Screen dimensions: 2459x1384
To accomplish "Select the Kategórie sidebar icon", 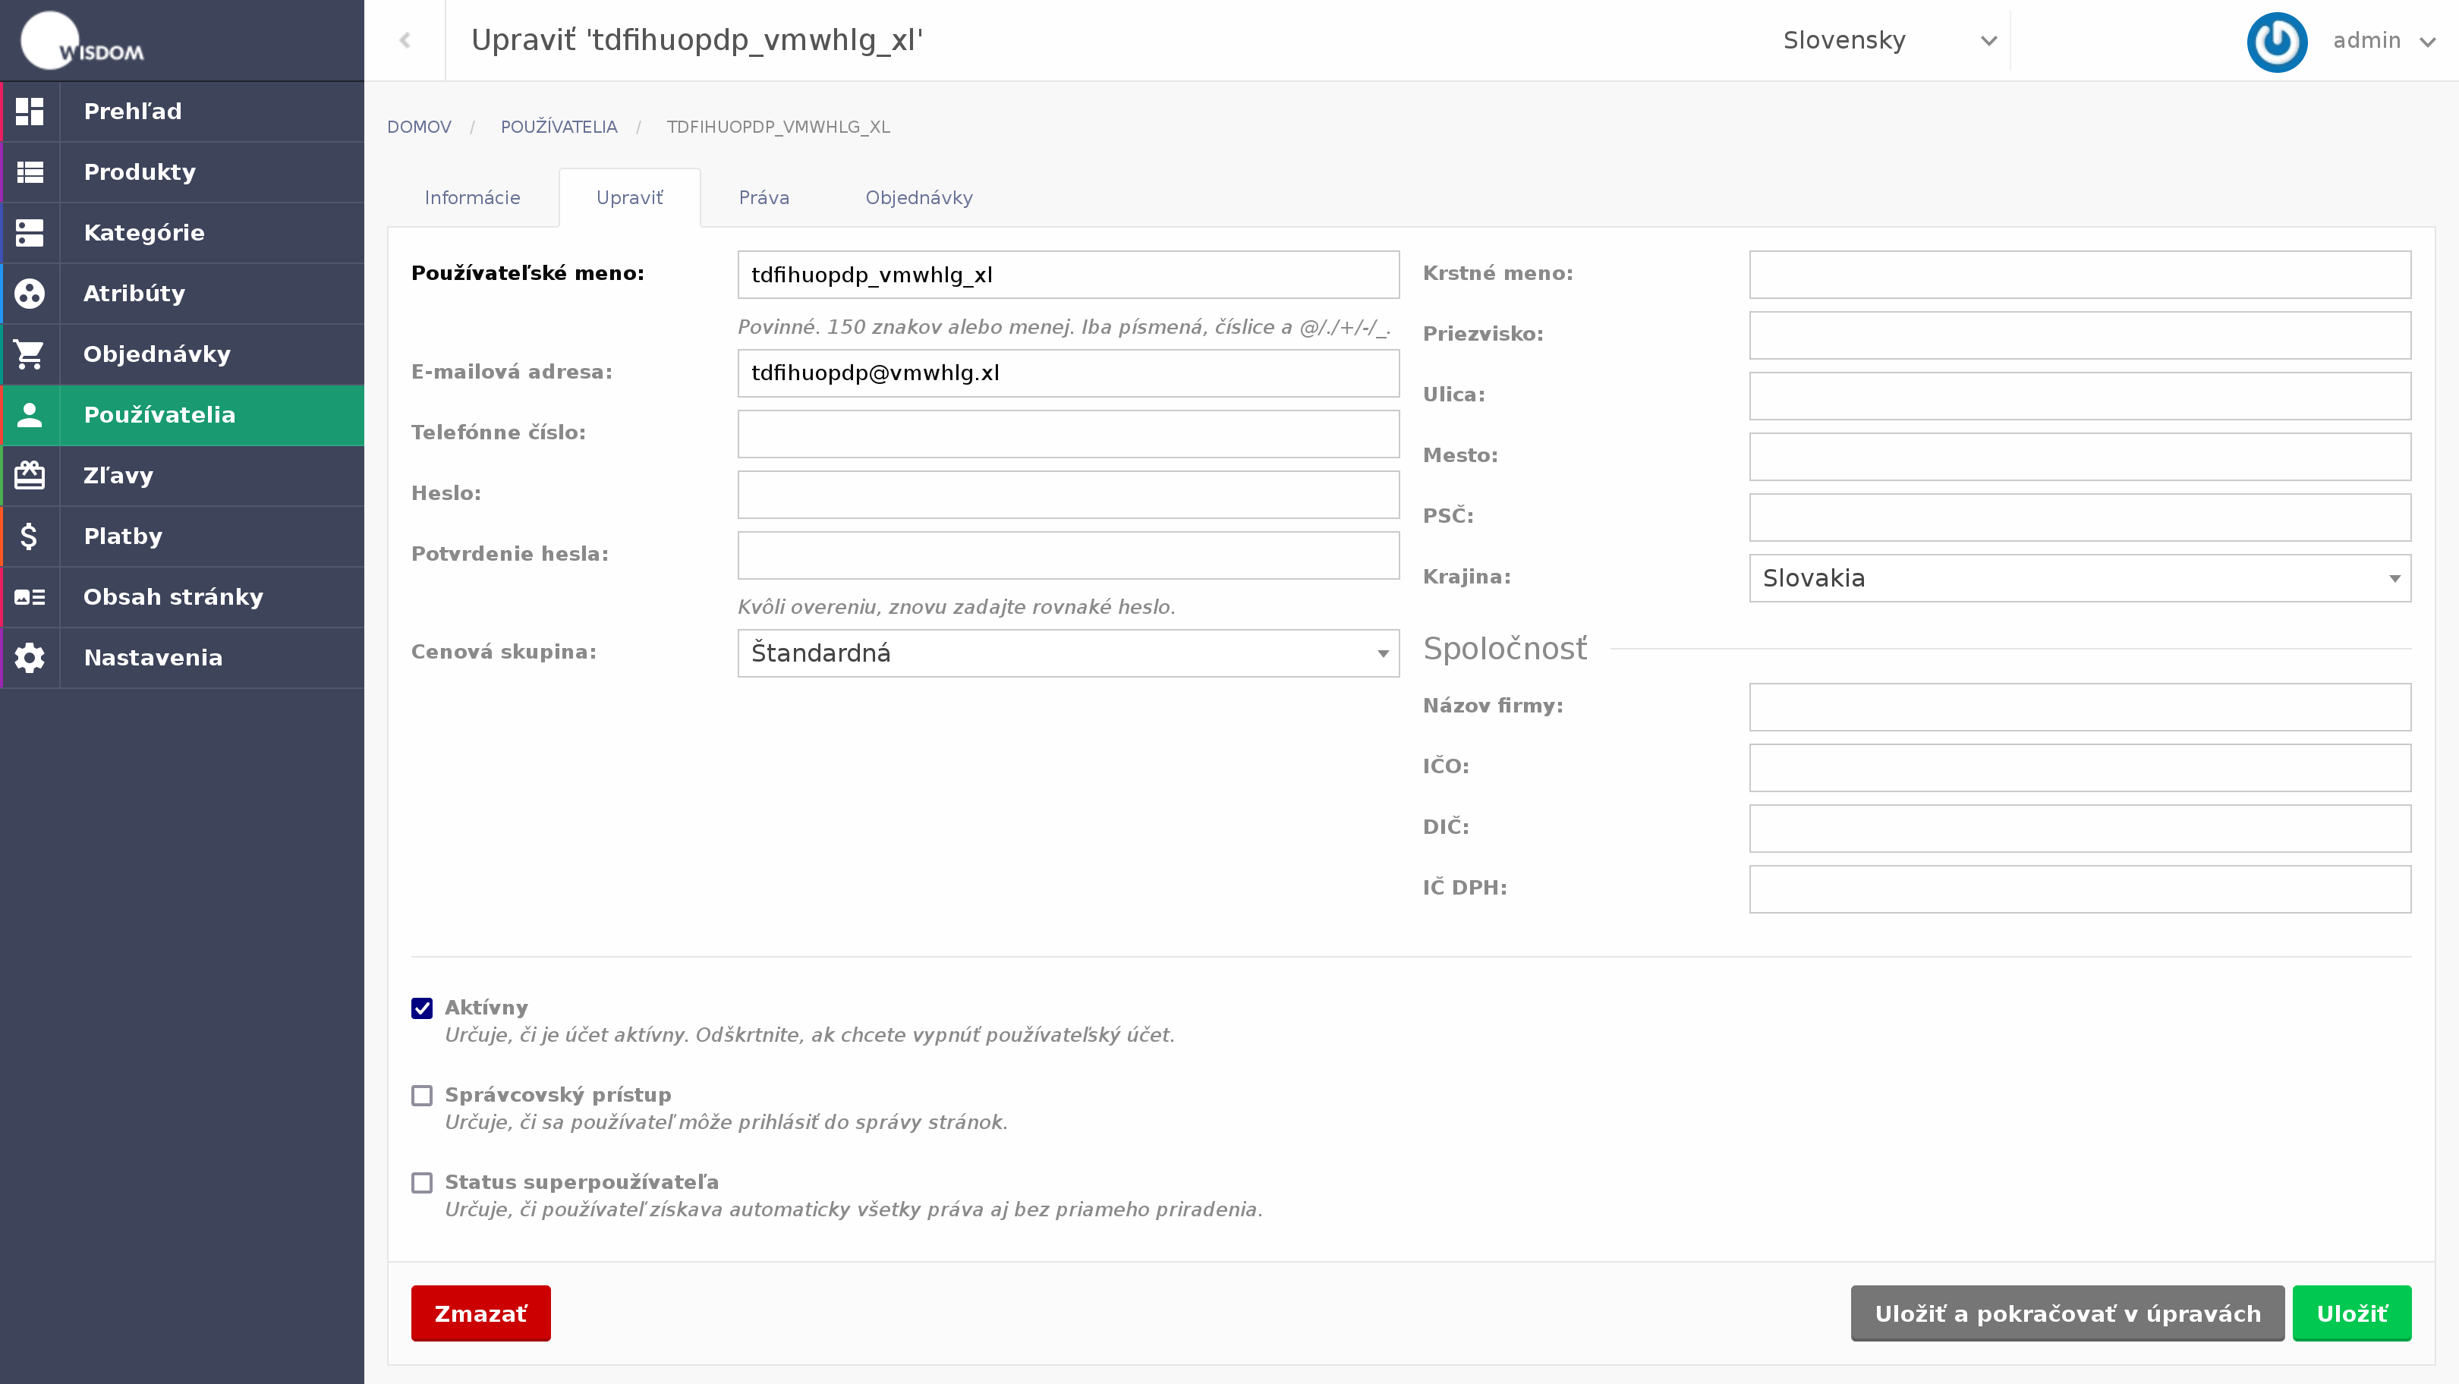I will (30, 233).
